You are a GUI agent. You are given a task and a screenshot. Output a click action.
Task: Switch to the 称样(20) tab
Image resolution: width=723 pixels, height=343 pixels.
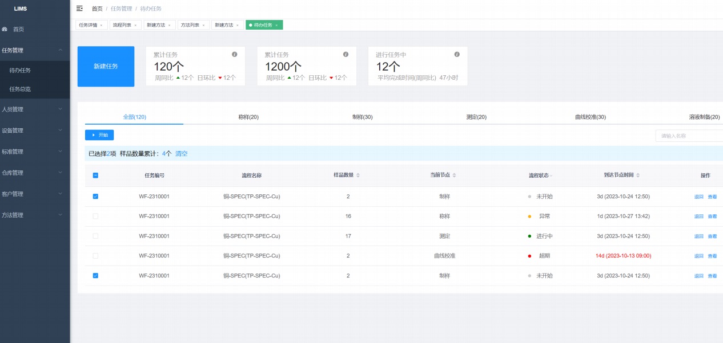click(248, 117)
